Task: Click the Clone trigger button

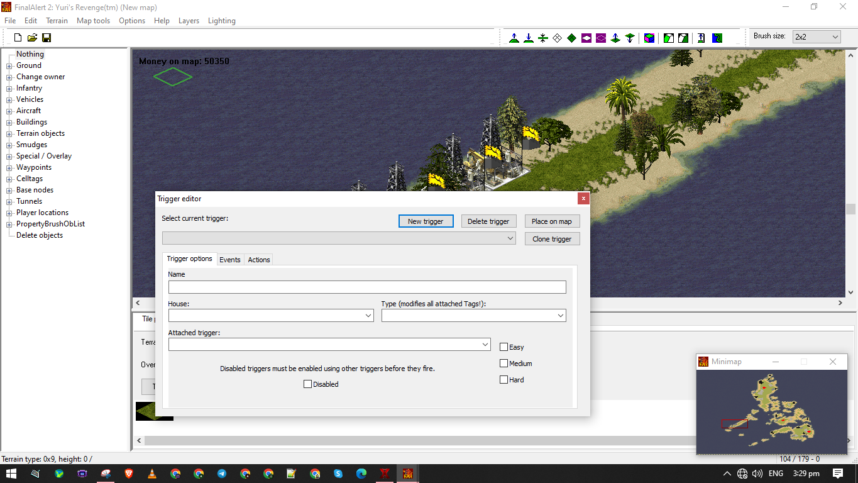Action: click(x=552, y=239)
